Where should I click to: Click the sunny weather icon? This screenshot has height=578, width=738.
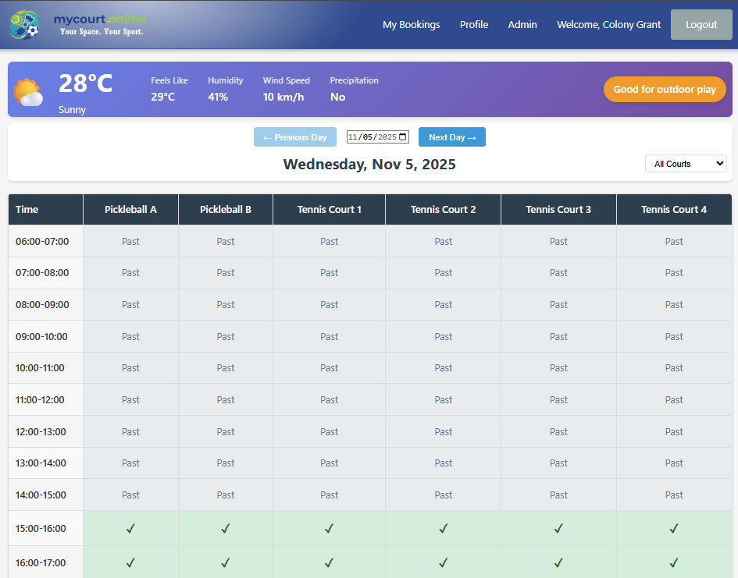click(x=28, y=92)
